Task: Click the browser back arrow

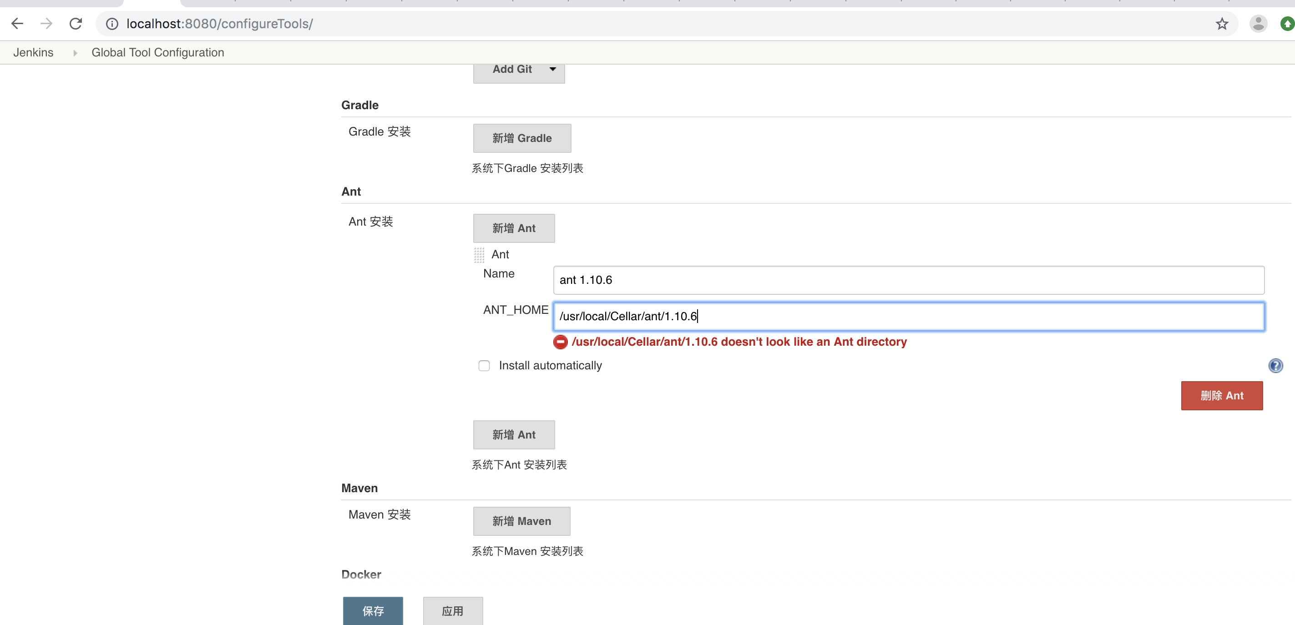Action: [17, 24]
